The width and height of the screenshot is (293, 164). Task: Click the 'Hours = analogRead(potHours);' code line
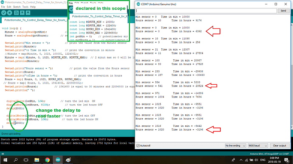(x=26, y=36)
